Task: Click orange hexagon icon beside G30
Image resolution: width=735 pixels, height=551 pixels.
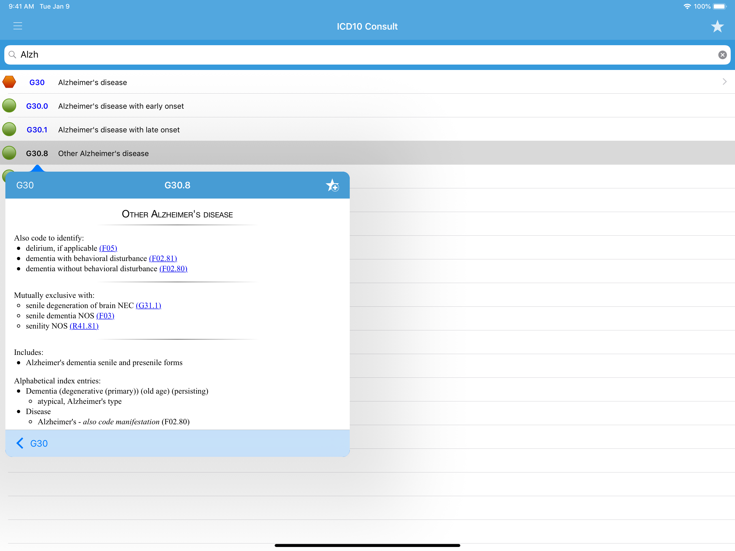Action: click(x=9, y=82)
